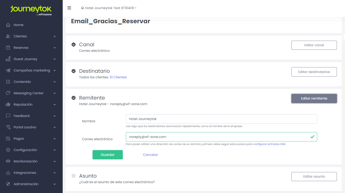Click the Guest Journey route icon
Viewport: 345px width, 193px height.
point(8,59)
